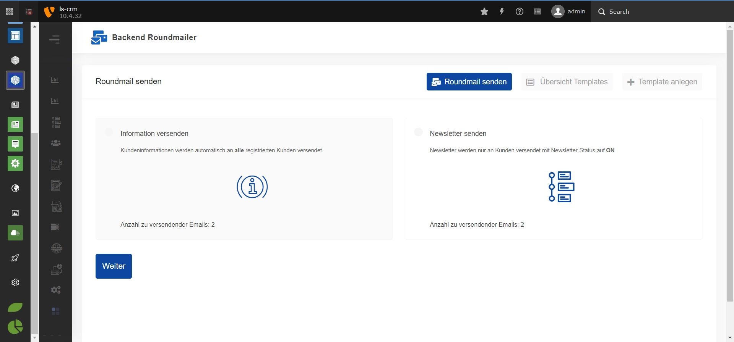Click the circled info icon
734x342 pixels.
[x=252, y=187]
